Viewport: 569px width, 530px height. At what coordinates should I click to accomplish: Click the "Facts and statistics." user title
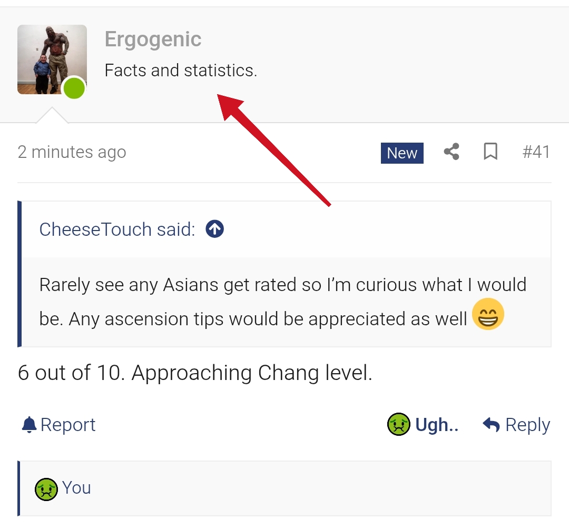click(x=181, y=70)
